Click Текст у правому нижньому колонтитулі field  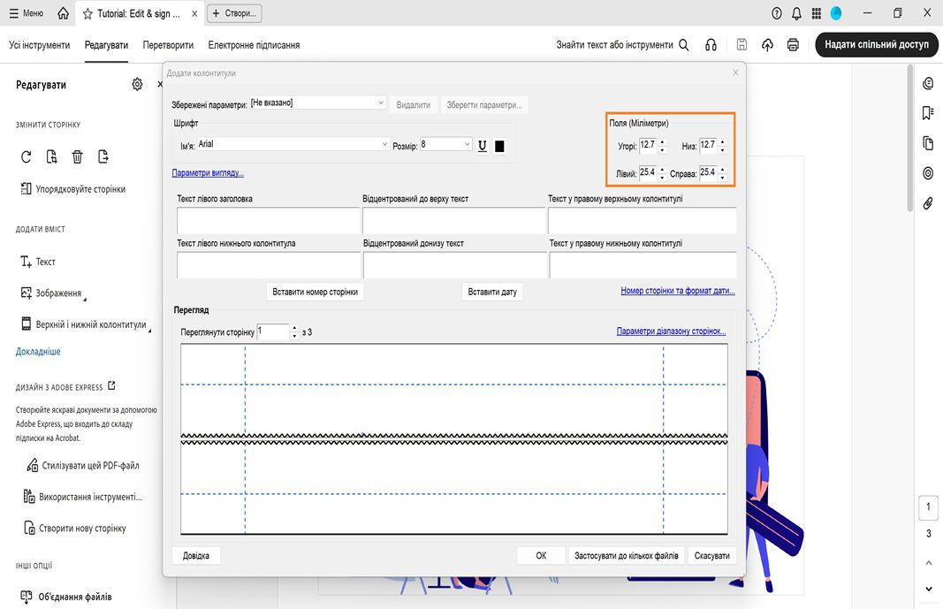(x=643, y=265)
